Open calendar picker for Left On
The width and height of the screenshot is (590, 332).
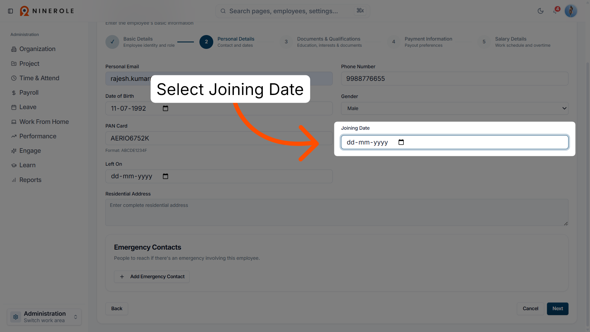165,176
